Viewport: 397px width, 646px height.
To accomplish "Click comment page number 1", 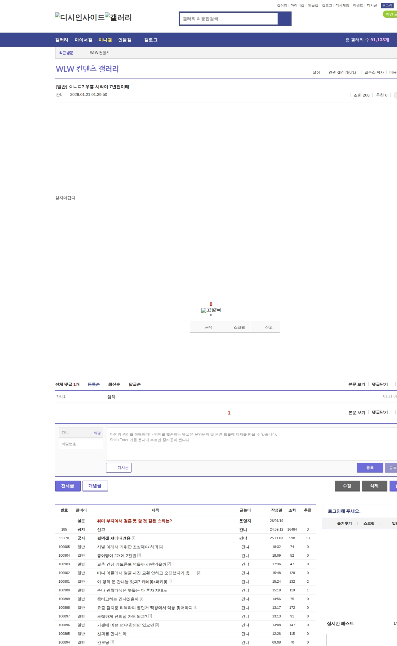I will tap(229, 413).
